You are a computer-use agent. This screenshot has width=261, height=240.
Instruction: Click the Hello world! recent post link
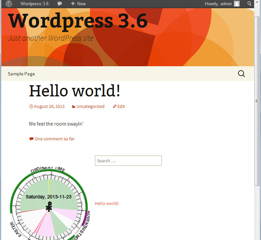pyautogui.click(x=107, y=203)
